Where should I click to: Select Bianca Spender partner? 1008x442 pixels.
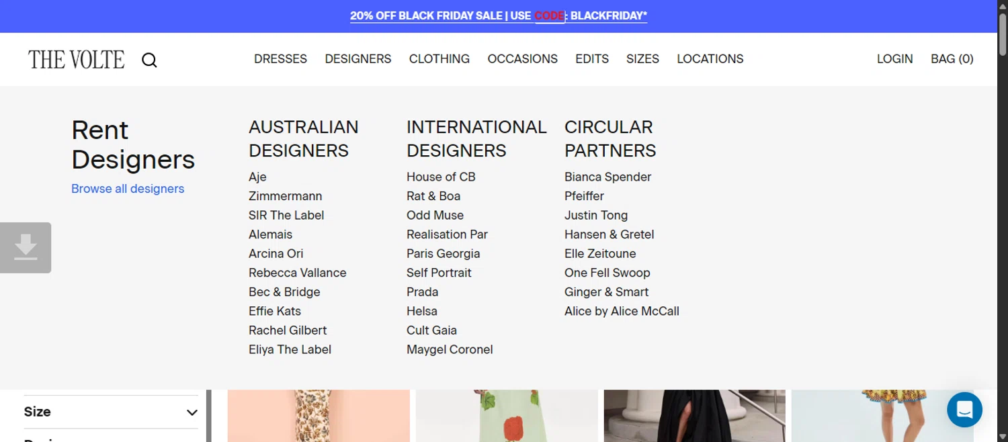click(x=607, y=177)
